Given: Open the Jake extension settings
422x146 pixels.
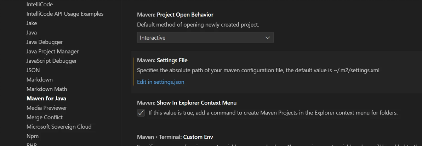Looking at the screenshot, I should 32,23.
